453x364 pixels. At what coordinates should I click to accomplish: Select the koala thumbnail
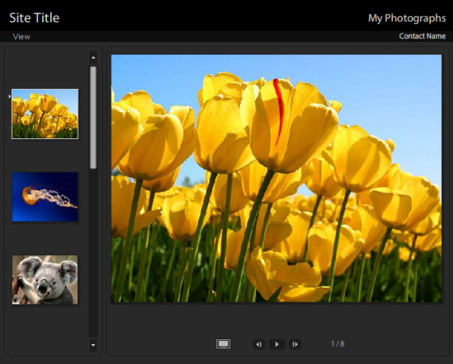pos(45,280)
